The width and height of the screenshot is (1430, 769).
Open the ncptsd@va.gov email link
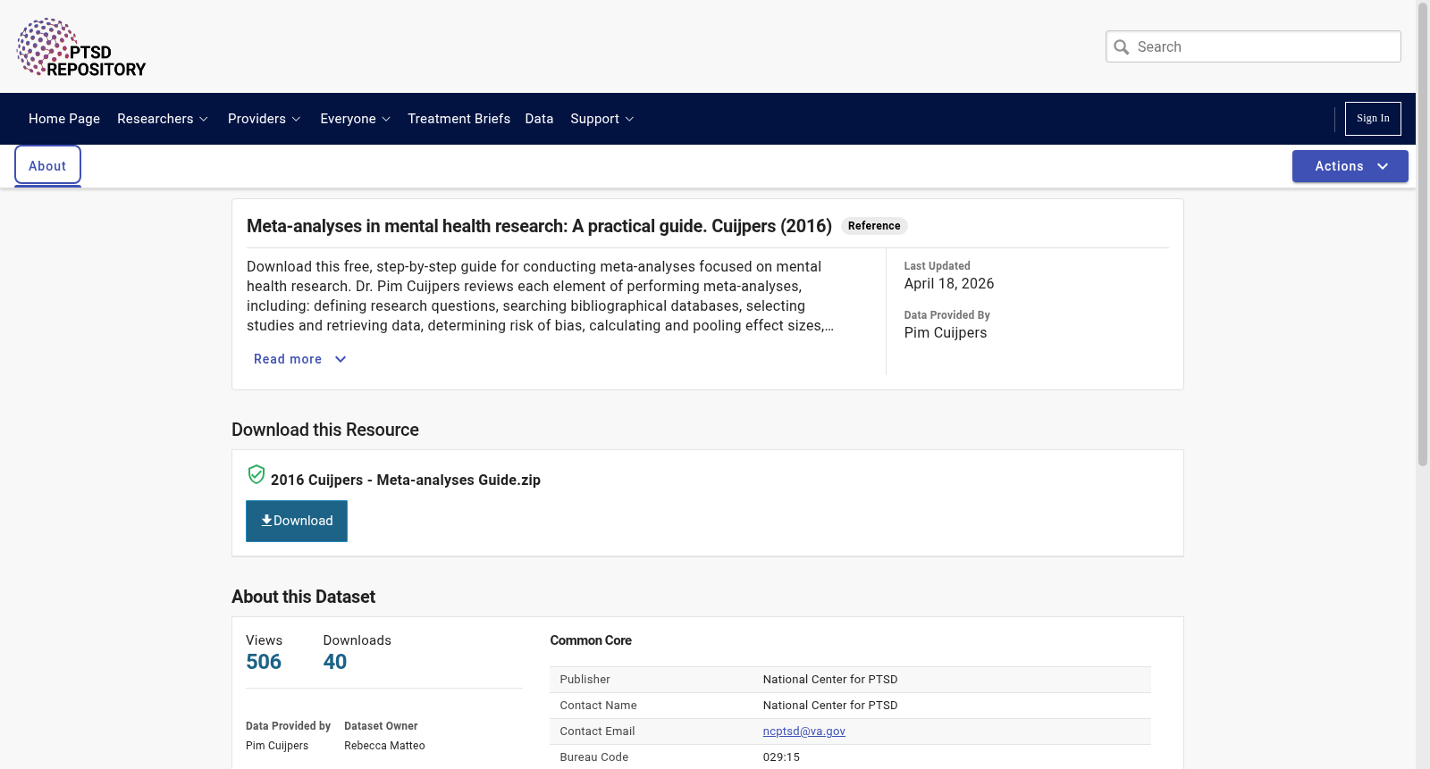(804, 731)
